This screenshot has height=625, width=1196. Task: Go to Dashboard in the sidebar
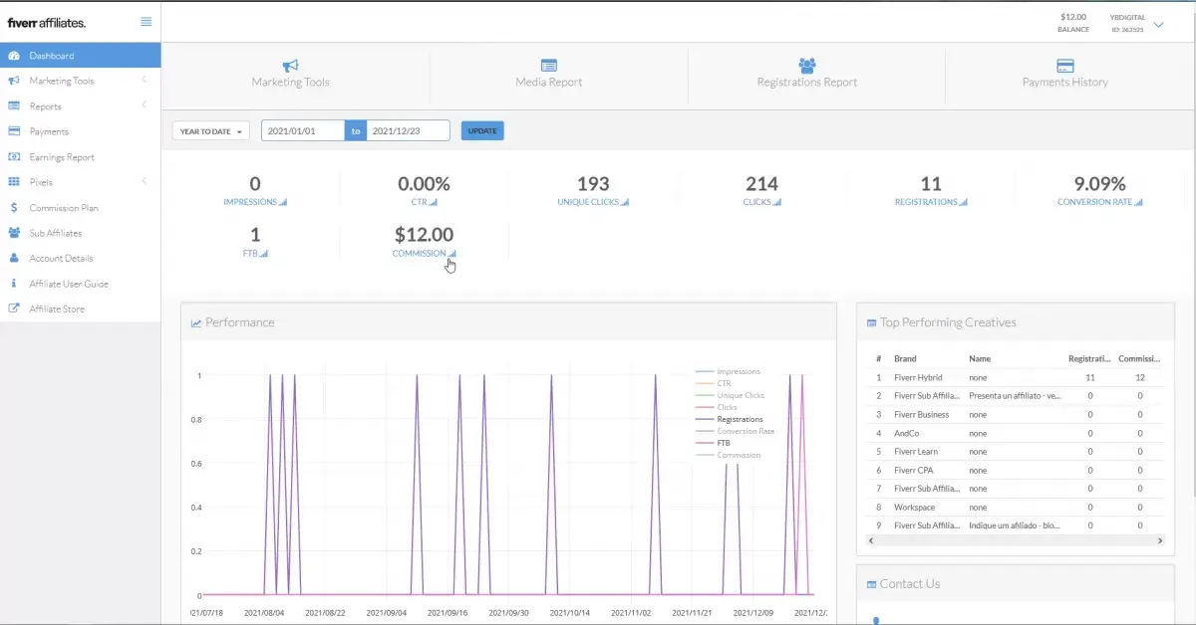80,56
